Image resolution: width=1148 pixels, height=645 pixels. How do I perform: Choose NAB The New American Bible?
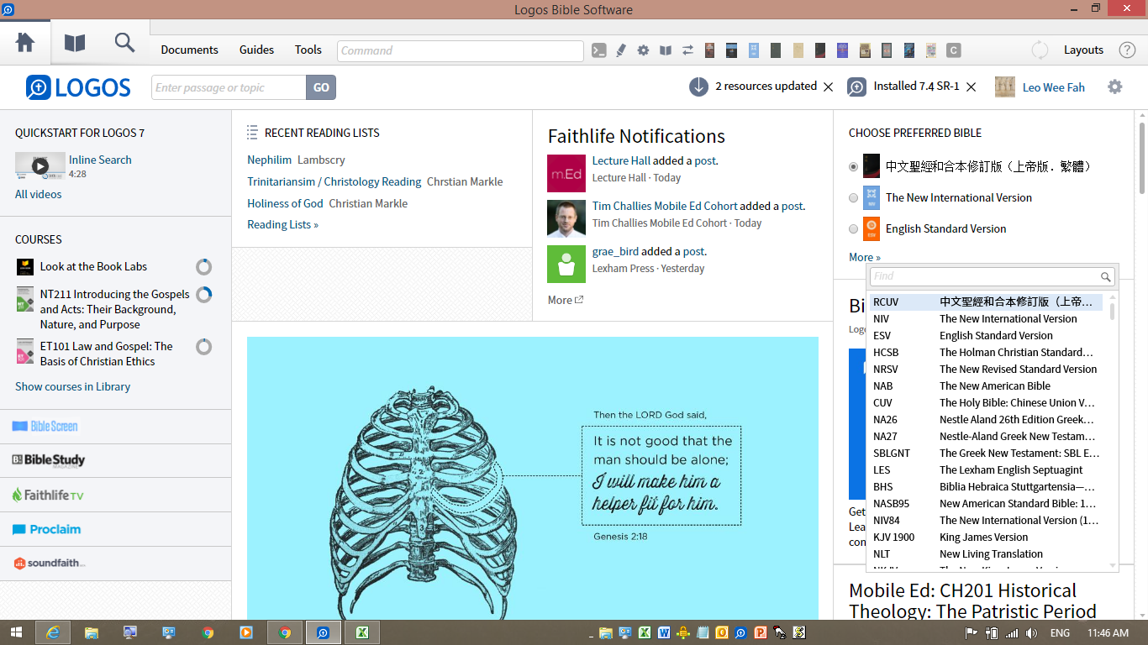point(985,385)
